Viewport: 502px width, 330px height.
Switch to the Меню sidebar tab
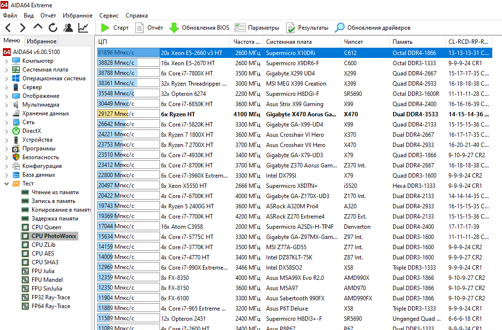click(x=12, y=40)
